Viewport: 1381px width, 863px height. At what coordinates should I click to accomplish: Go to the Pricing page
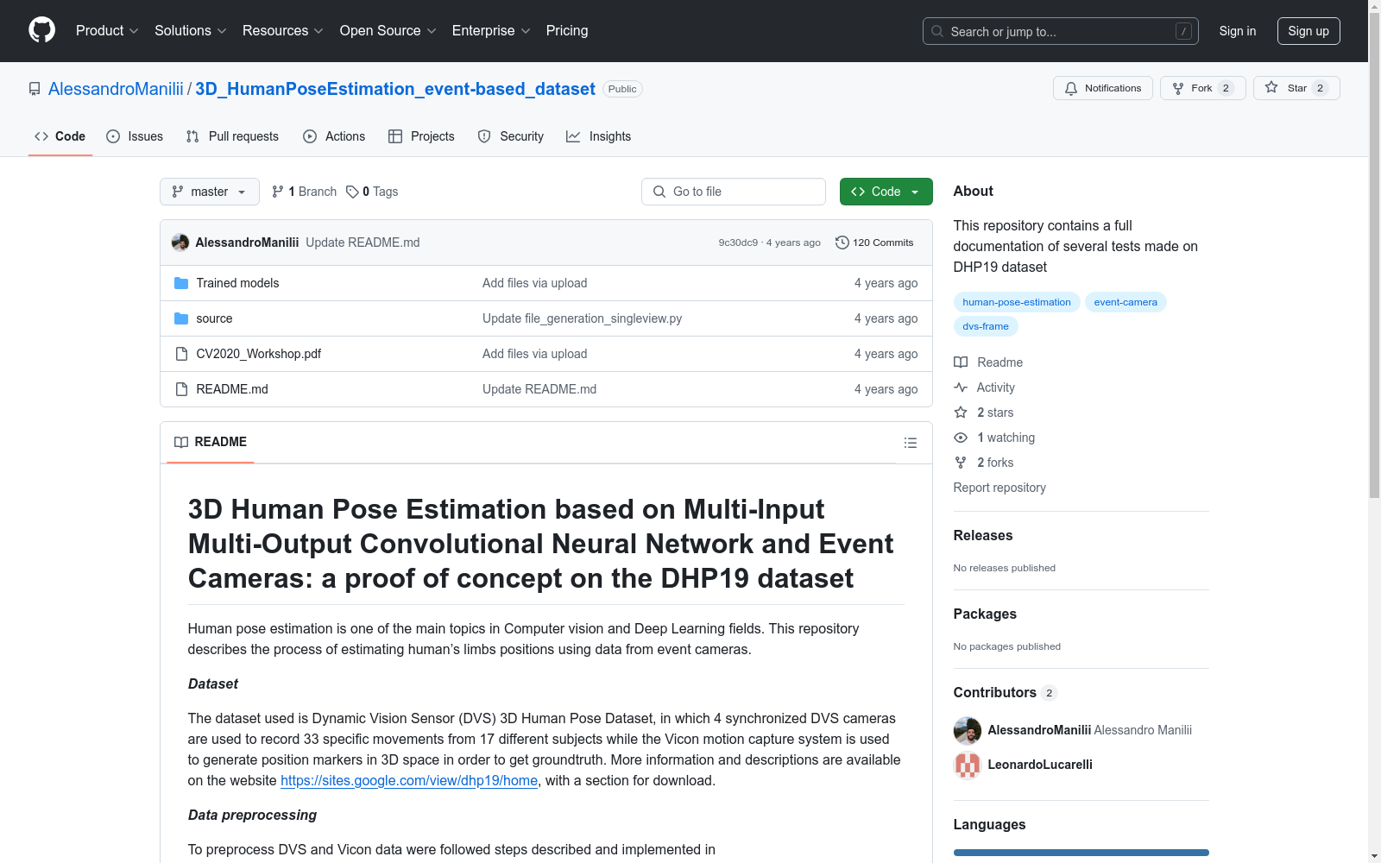[567, 31]
